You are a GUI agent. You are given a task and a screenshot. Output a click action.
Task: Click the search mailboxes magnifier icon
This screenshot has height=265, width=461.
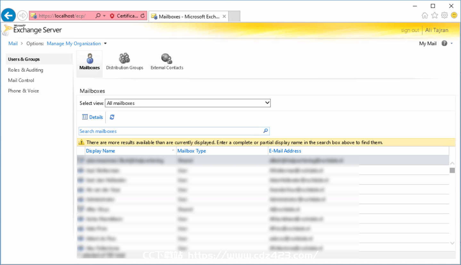(265, 131)
